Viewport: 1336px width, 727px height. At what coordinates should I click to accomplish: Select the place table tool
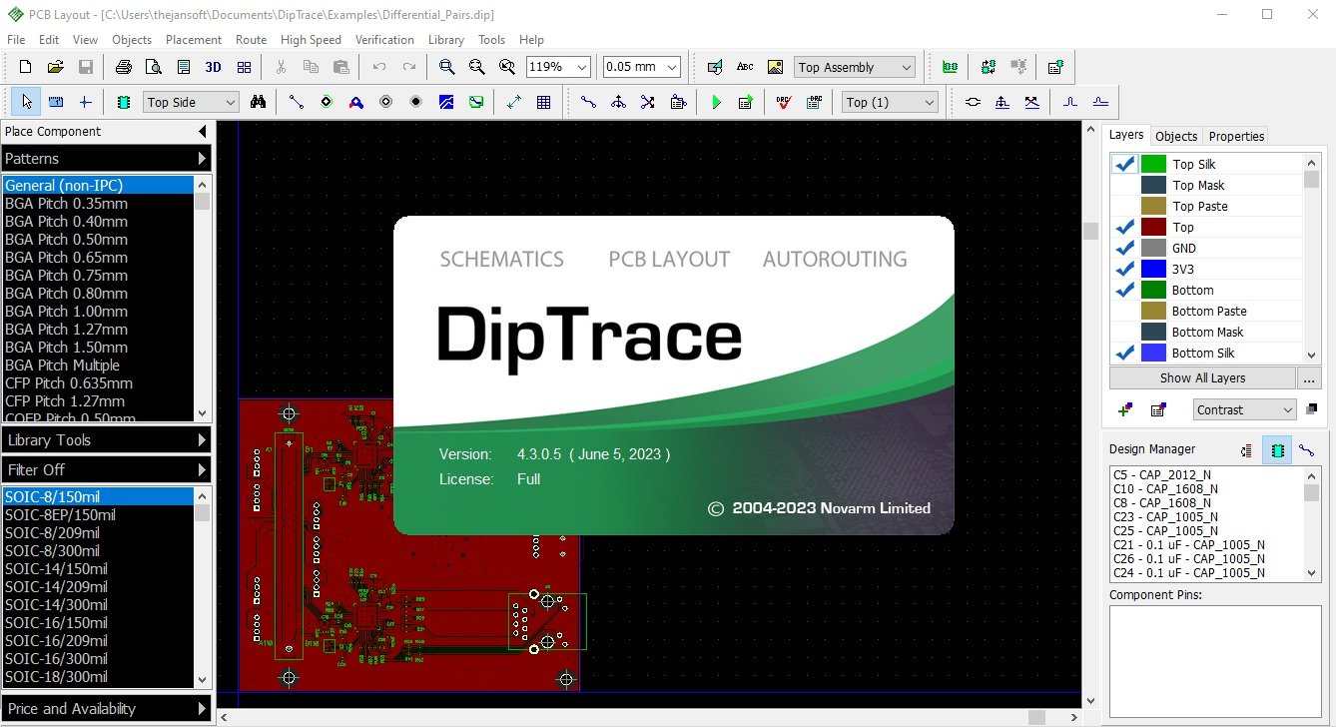pos(544,102)
